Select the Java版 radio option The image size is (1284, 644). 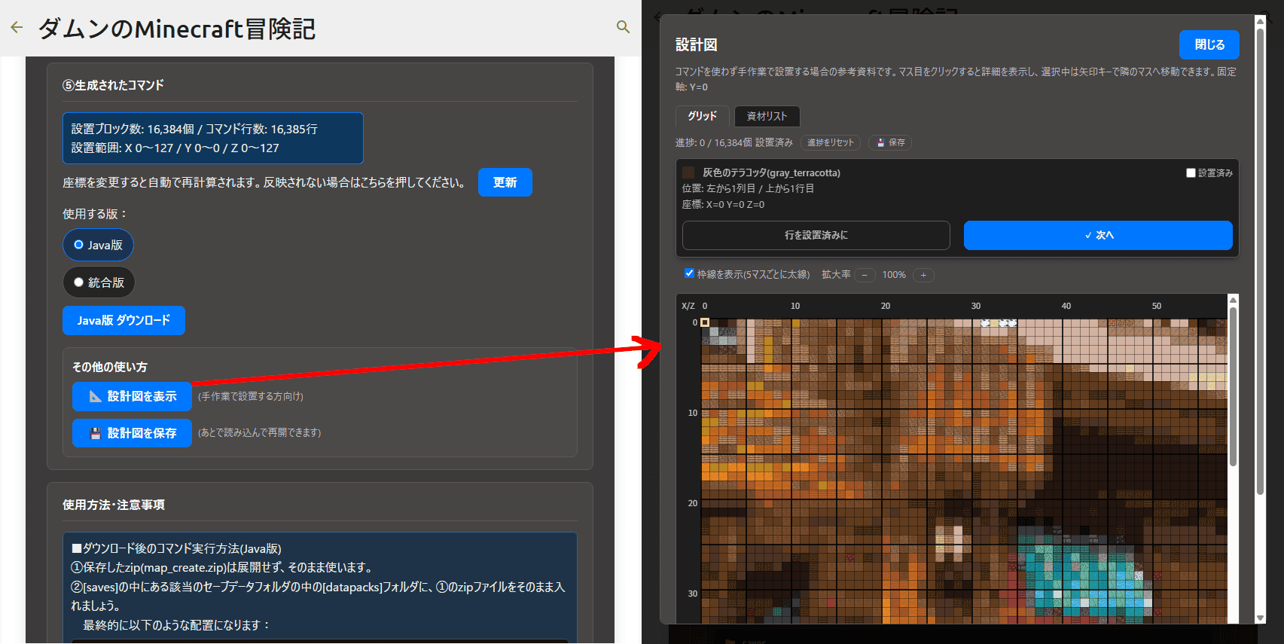tap(99, 245)
